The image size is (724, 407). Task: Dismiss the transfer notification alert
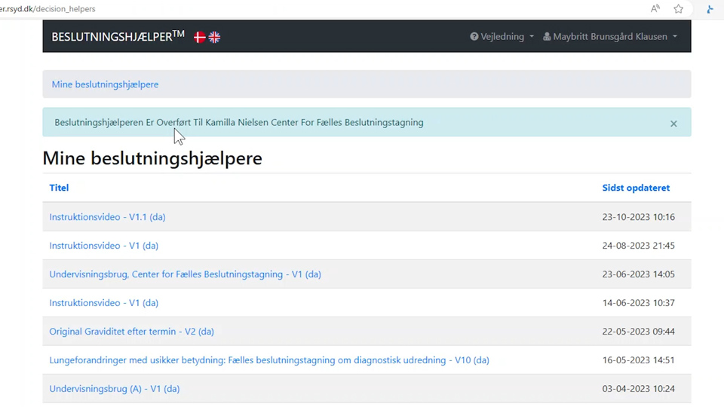click(673, 124)
